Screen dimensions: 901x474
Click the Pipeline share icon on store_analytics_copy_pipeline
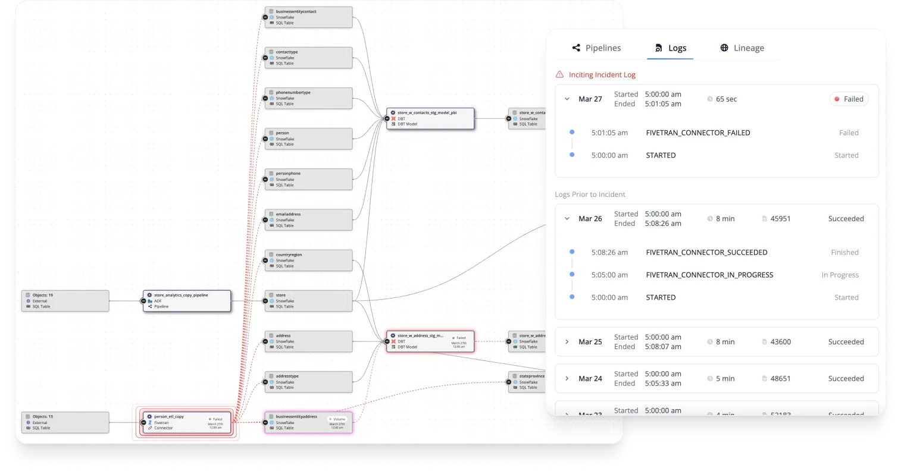tap(150, 307)
